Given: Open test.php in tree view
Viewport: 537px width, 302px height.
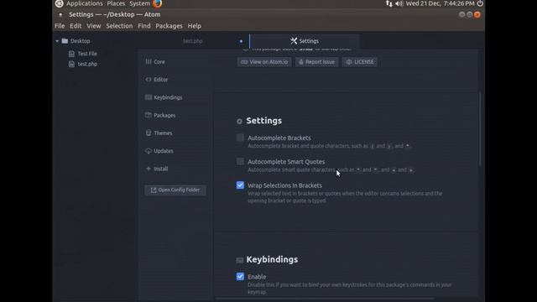Looking at the screenshot, I should (87, 64).
